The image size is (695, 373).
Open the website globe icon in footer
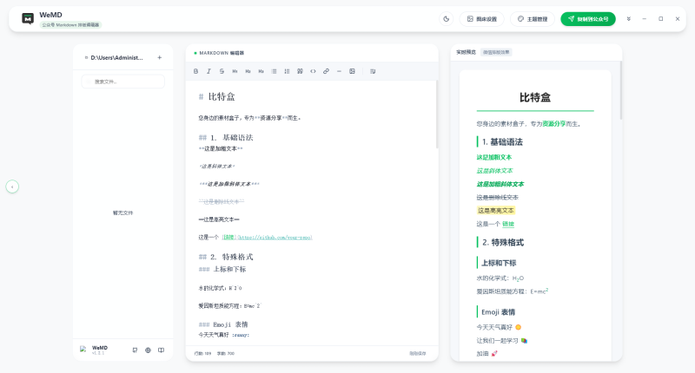(x=148, y=350)
